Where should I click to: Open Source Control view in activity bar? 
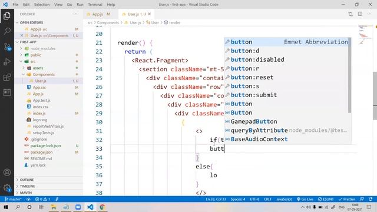point(7,47)
